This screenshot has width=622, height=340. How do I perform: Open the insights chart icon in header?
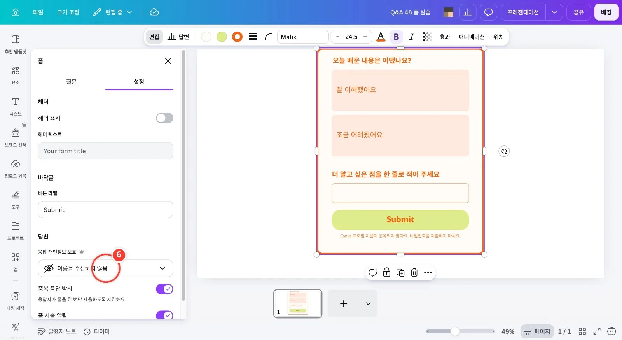[x=468, y=12]
